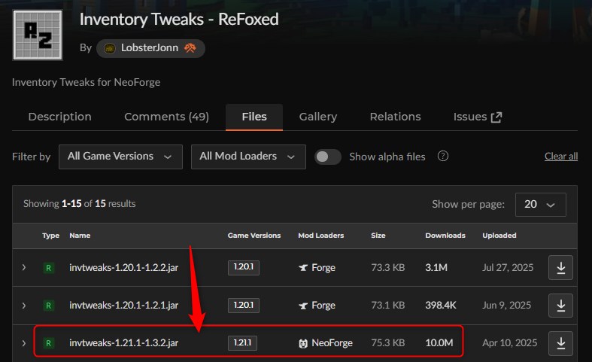Open file invtweaks-1.21.1-1.3.2.jar
592x362 pixels.
pyautogui.click(x=124, y=342)
